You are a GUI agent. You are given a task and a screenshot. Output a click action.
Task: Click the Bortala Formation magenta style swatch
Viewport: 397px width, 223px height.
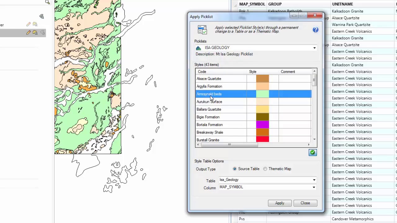tap(262, 125)
